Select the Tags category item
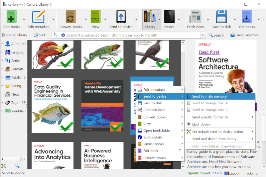The height and width of the screenshot is (177, 266). [x=16, y=103]
